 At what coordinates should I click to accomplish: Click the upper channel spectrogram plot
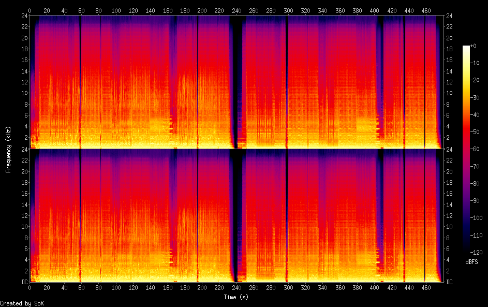click(x=236, y=82)
